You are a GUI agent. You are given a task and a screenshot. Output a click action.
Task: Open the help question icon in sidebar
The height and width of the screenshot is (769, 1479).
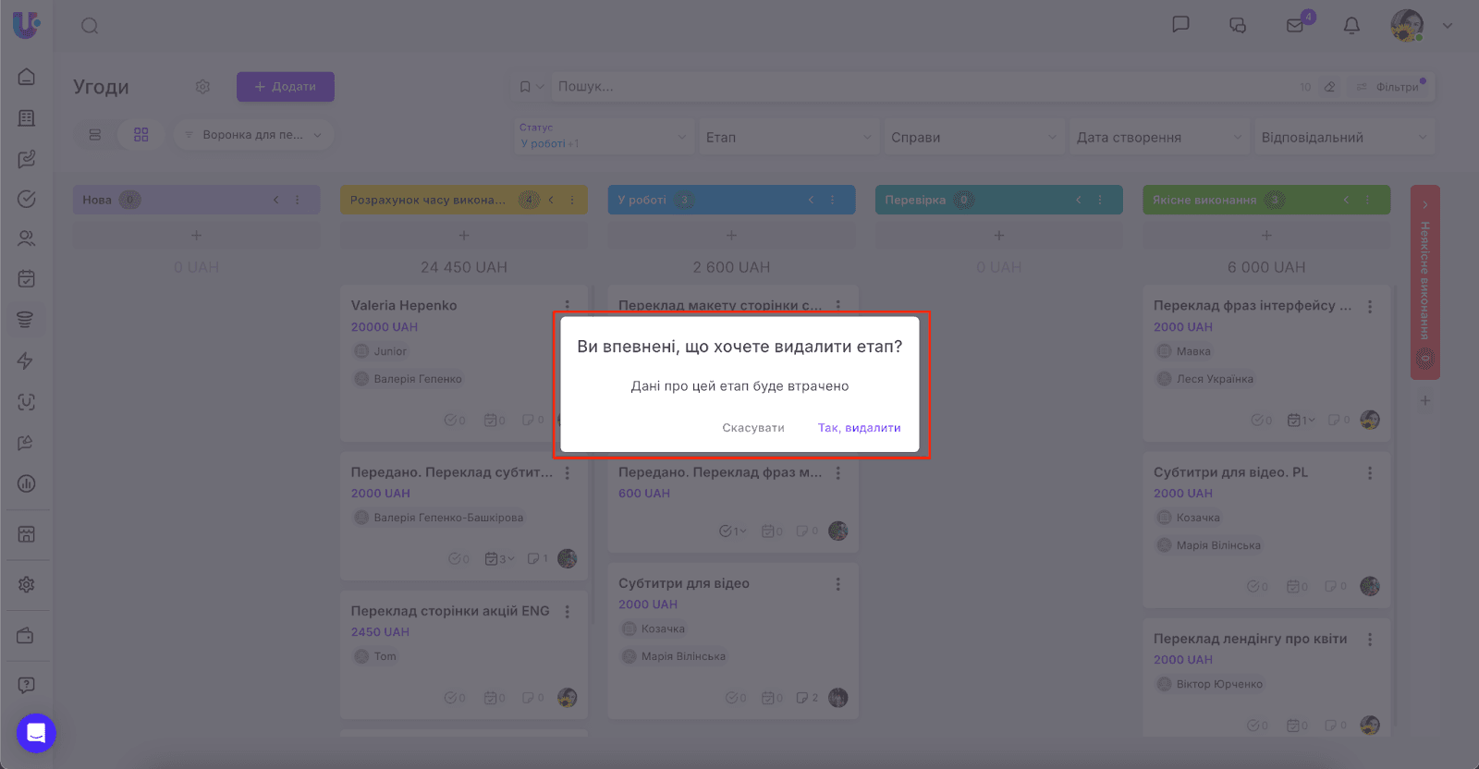tap(27, 685)
